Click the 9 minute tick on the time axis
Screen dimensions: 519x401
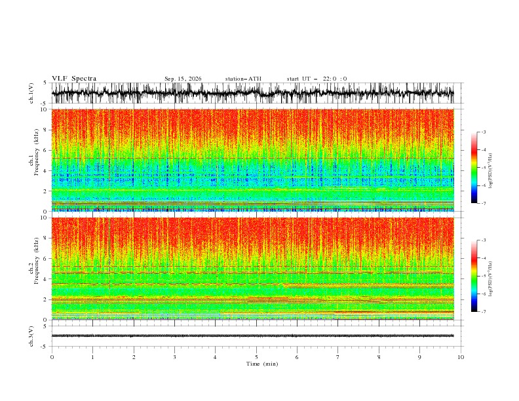(x=419, y=357)
